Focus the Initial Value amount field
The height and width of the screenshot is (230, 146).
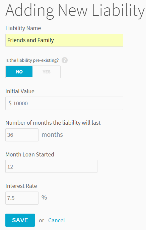(64, 103)
